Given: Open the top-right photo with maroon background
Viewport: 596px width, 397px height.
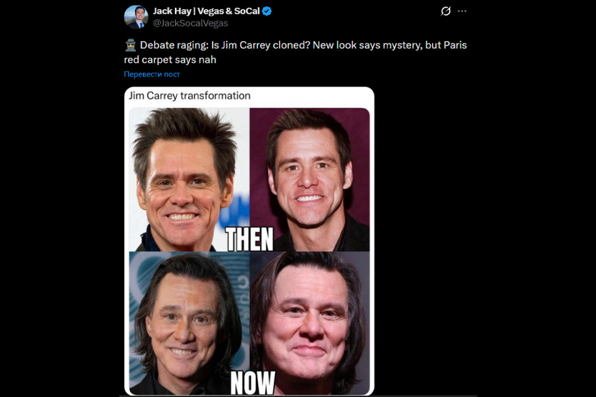Looking at the screenshot, I should click(x=310, y=171).
